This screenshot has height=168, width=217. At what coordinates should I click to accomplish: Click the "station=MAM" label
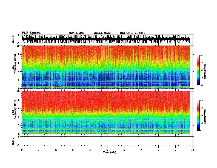(102, 33)
